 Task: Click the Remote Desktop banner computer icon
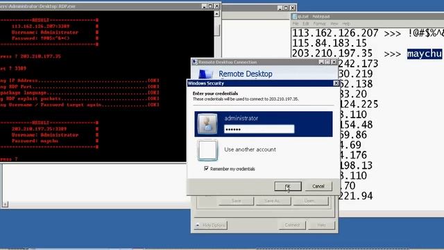pyautogui.click(x=205, y=74)
